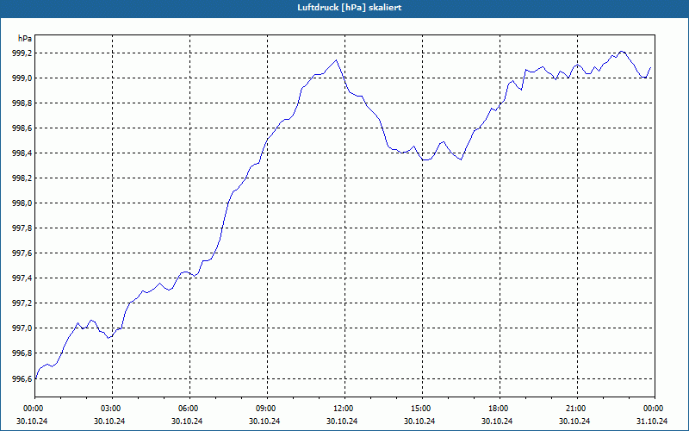
Task: Click the 30.10.24 date under 21:00
Action: click(x=574, y=422)
